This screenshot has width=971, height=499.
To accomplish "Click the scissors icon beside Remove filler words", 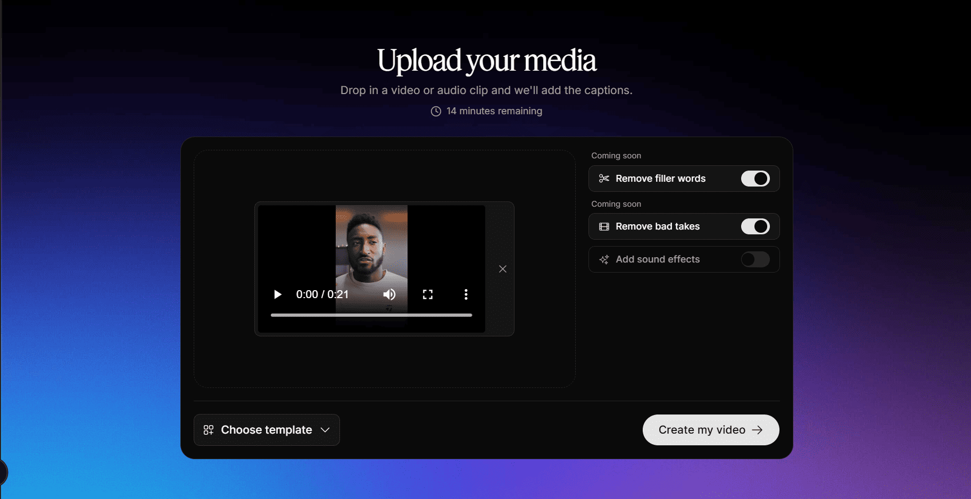I will point(604,179).
